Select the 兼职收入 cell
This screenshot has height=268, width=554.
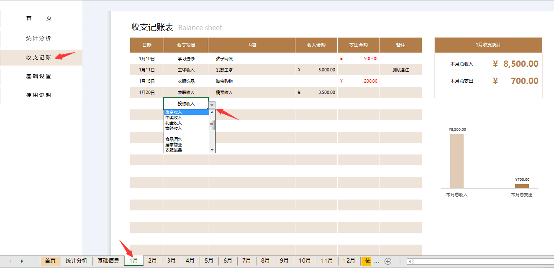[x=186, y=93]
